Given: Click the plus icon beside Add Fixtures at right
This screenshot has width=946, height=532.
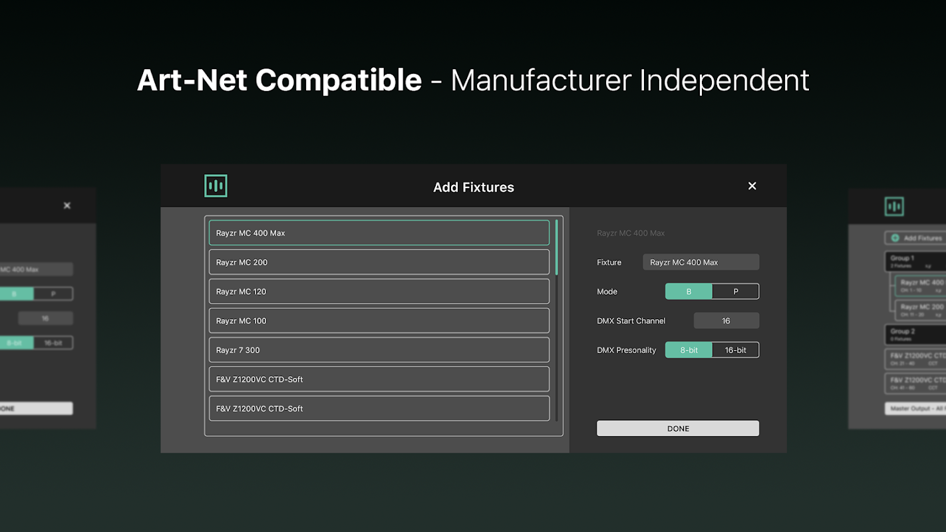Looking at the screenshot, I should [895, 238].
